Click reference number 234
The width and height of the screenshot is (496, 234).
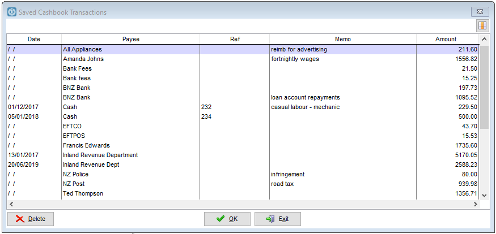point(206,116)
